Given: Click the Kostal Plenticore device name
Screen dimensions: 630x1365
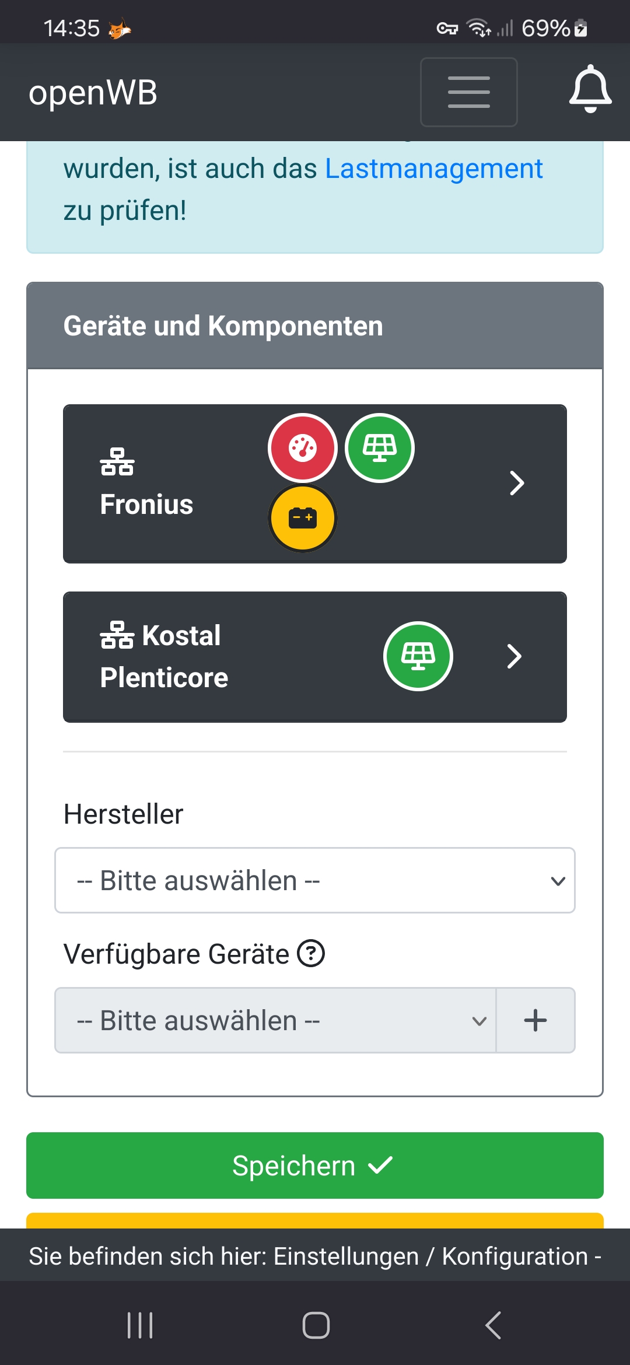Looking at the screenshot, I should [x=164, y=656].
